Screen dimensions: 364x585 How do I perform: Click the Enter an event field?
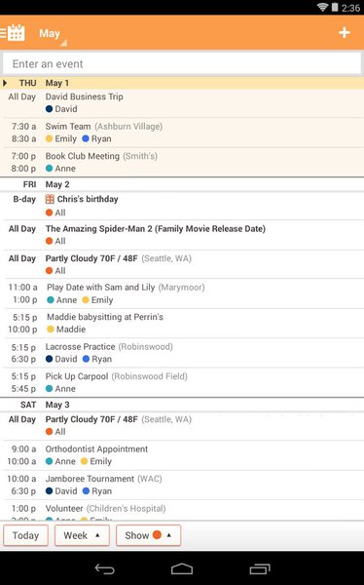[182, 63]
